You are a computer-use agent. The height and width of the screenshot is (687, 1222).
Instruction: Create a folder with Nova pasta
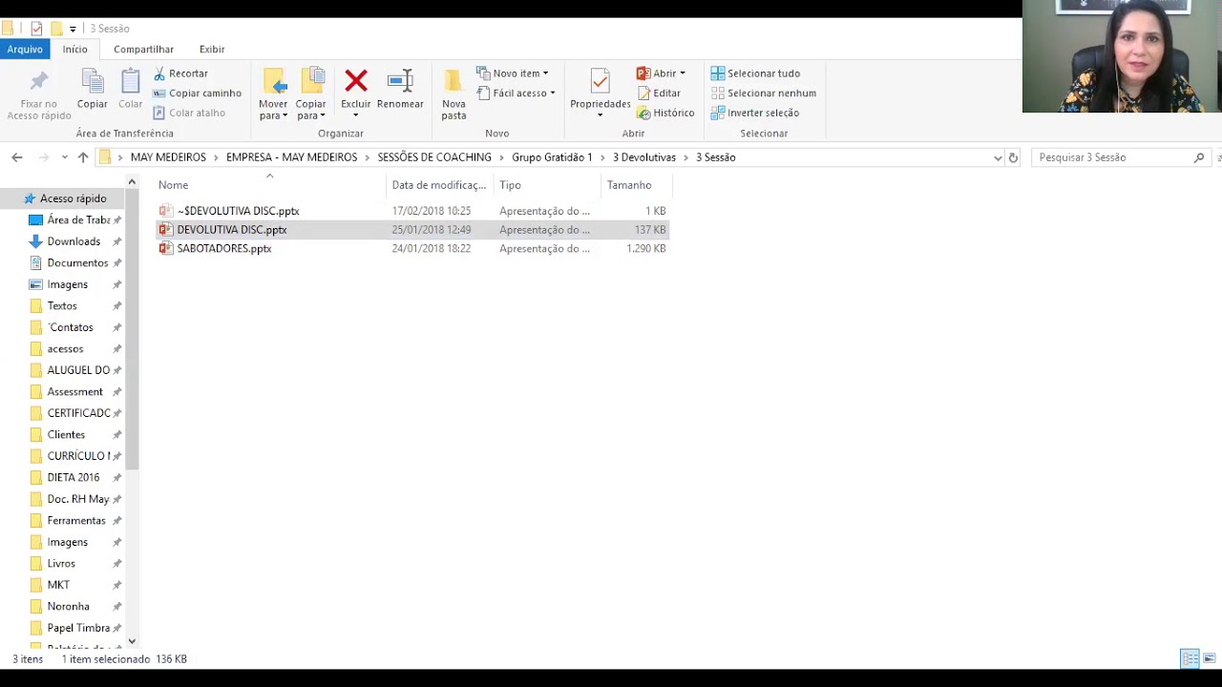click(453, 94)
